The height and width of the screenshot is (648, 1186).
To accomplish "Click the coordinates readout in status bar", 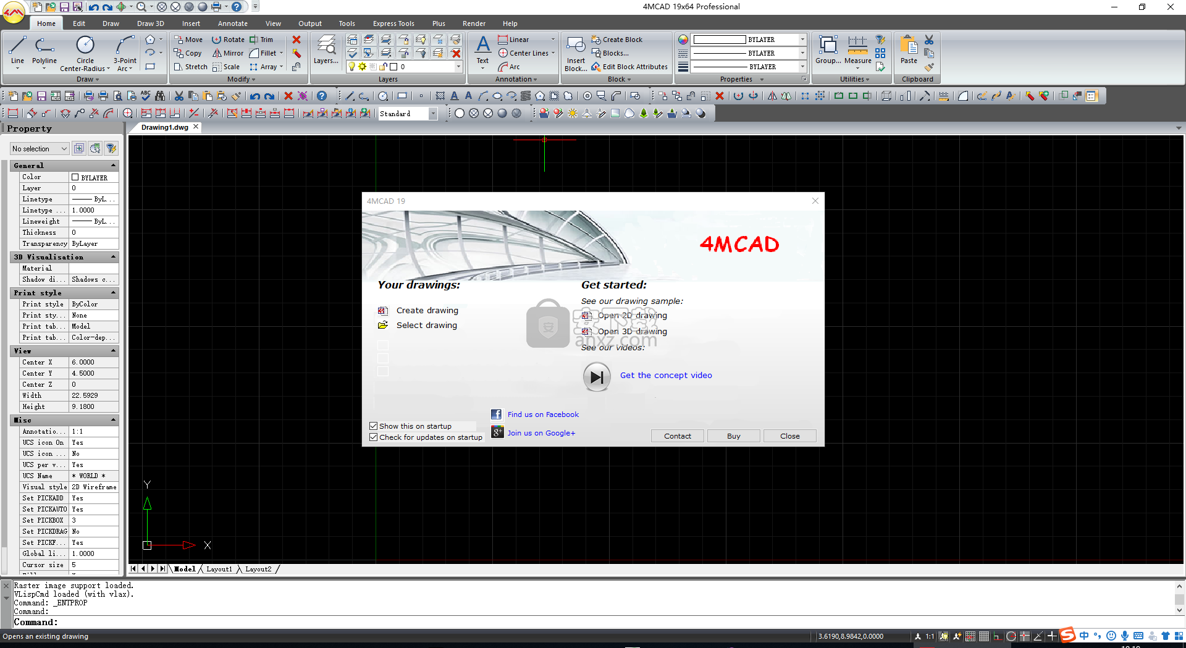I will (x=851, y=636).
